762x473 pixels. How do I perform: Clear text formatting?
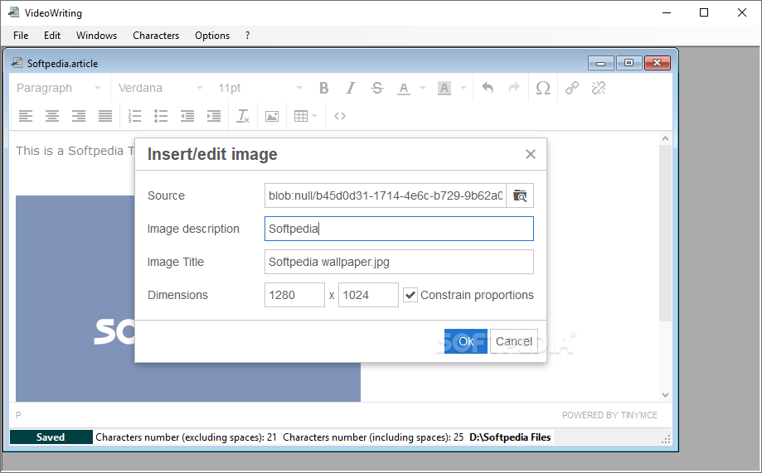tap(242, 116)
